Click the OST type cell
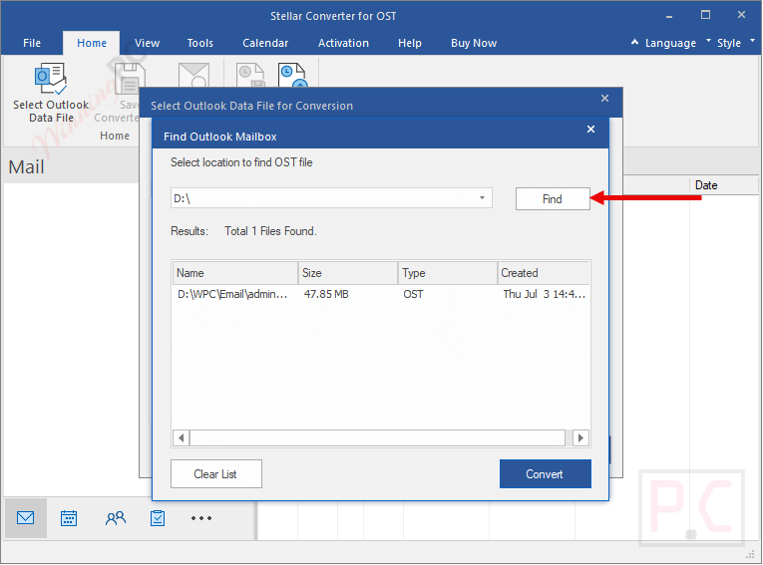 [413, 294]
